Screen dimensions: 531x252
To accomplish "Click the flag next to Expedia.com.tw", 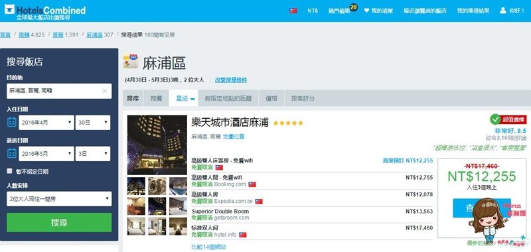I will (x=259, y=201).
